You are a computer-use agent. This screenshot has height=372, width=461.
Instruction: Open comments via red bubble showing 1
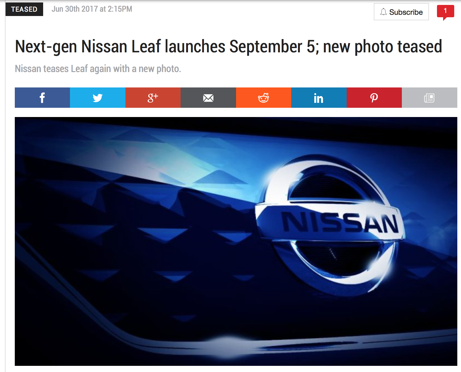[445, 12]
